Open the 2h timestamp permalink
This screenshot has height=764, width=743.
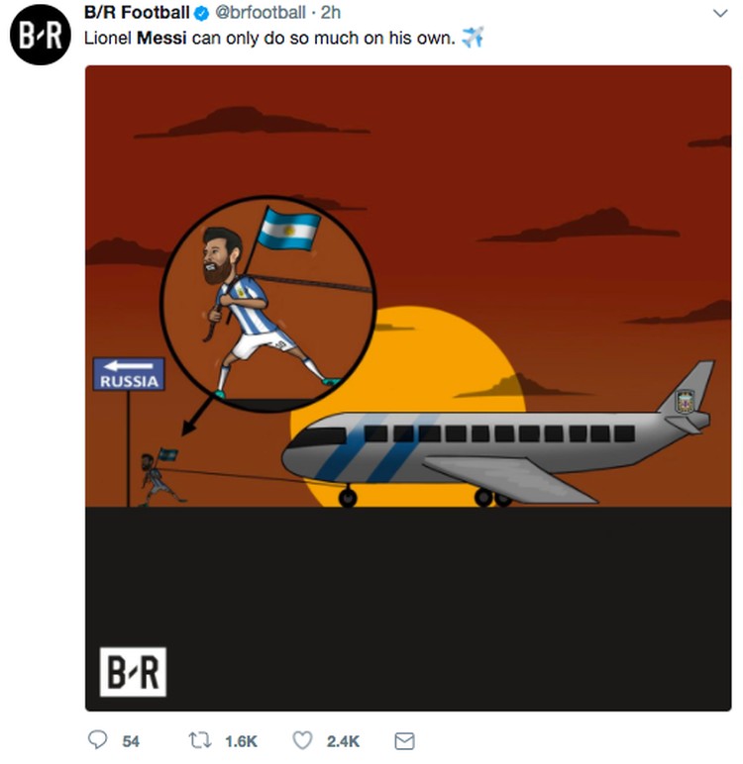(330, 13)
